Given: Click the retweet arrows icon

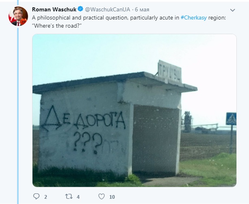Looking at the screenshot, I should 69,197.
